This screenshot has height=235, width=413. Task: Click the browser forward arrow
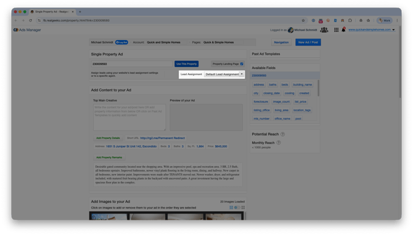(23, 20)
